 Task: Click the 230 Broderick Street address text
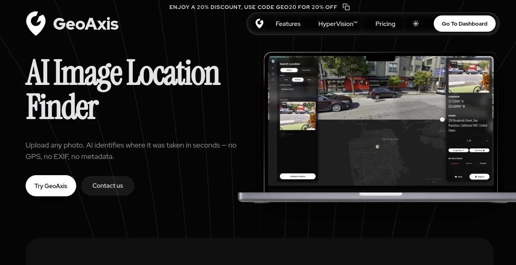(468, 126)
